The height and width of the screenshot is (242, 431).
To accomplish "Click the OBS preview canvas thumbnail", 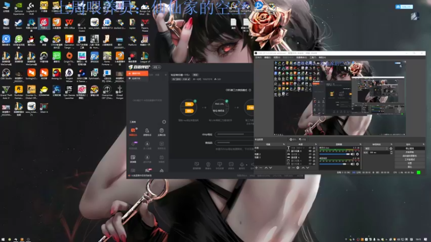I will pyautogui.click(x=340, y=98).
